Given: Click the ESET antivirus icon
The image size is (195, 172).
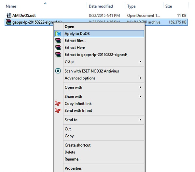Looking at the screenshot, I should pos(58,71).
